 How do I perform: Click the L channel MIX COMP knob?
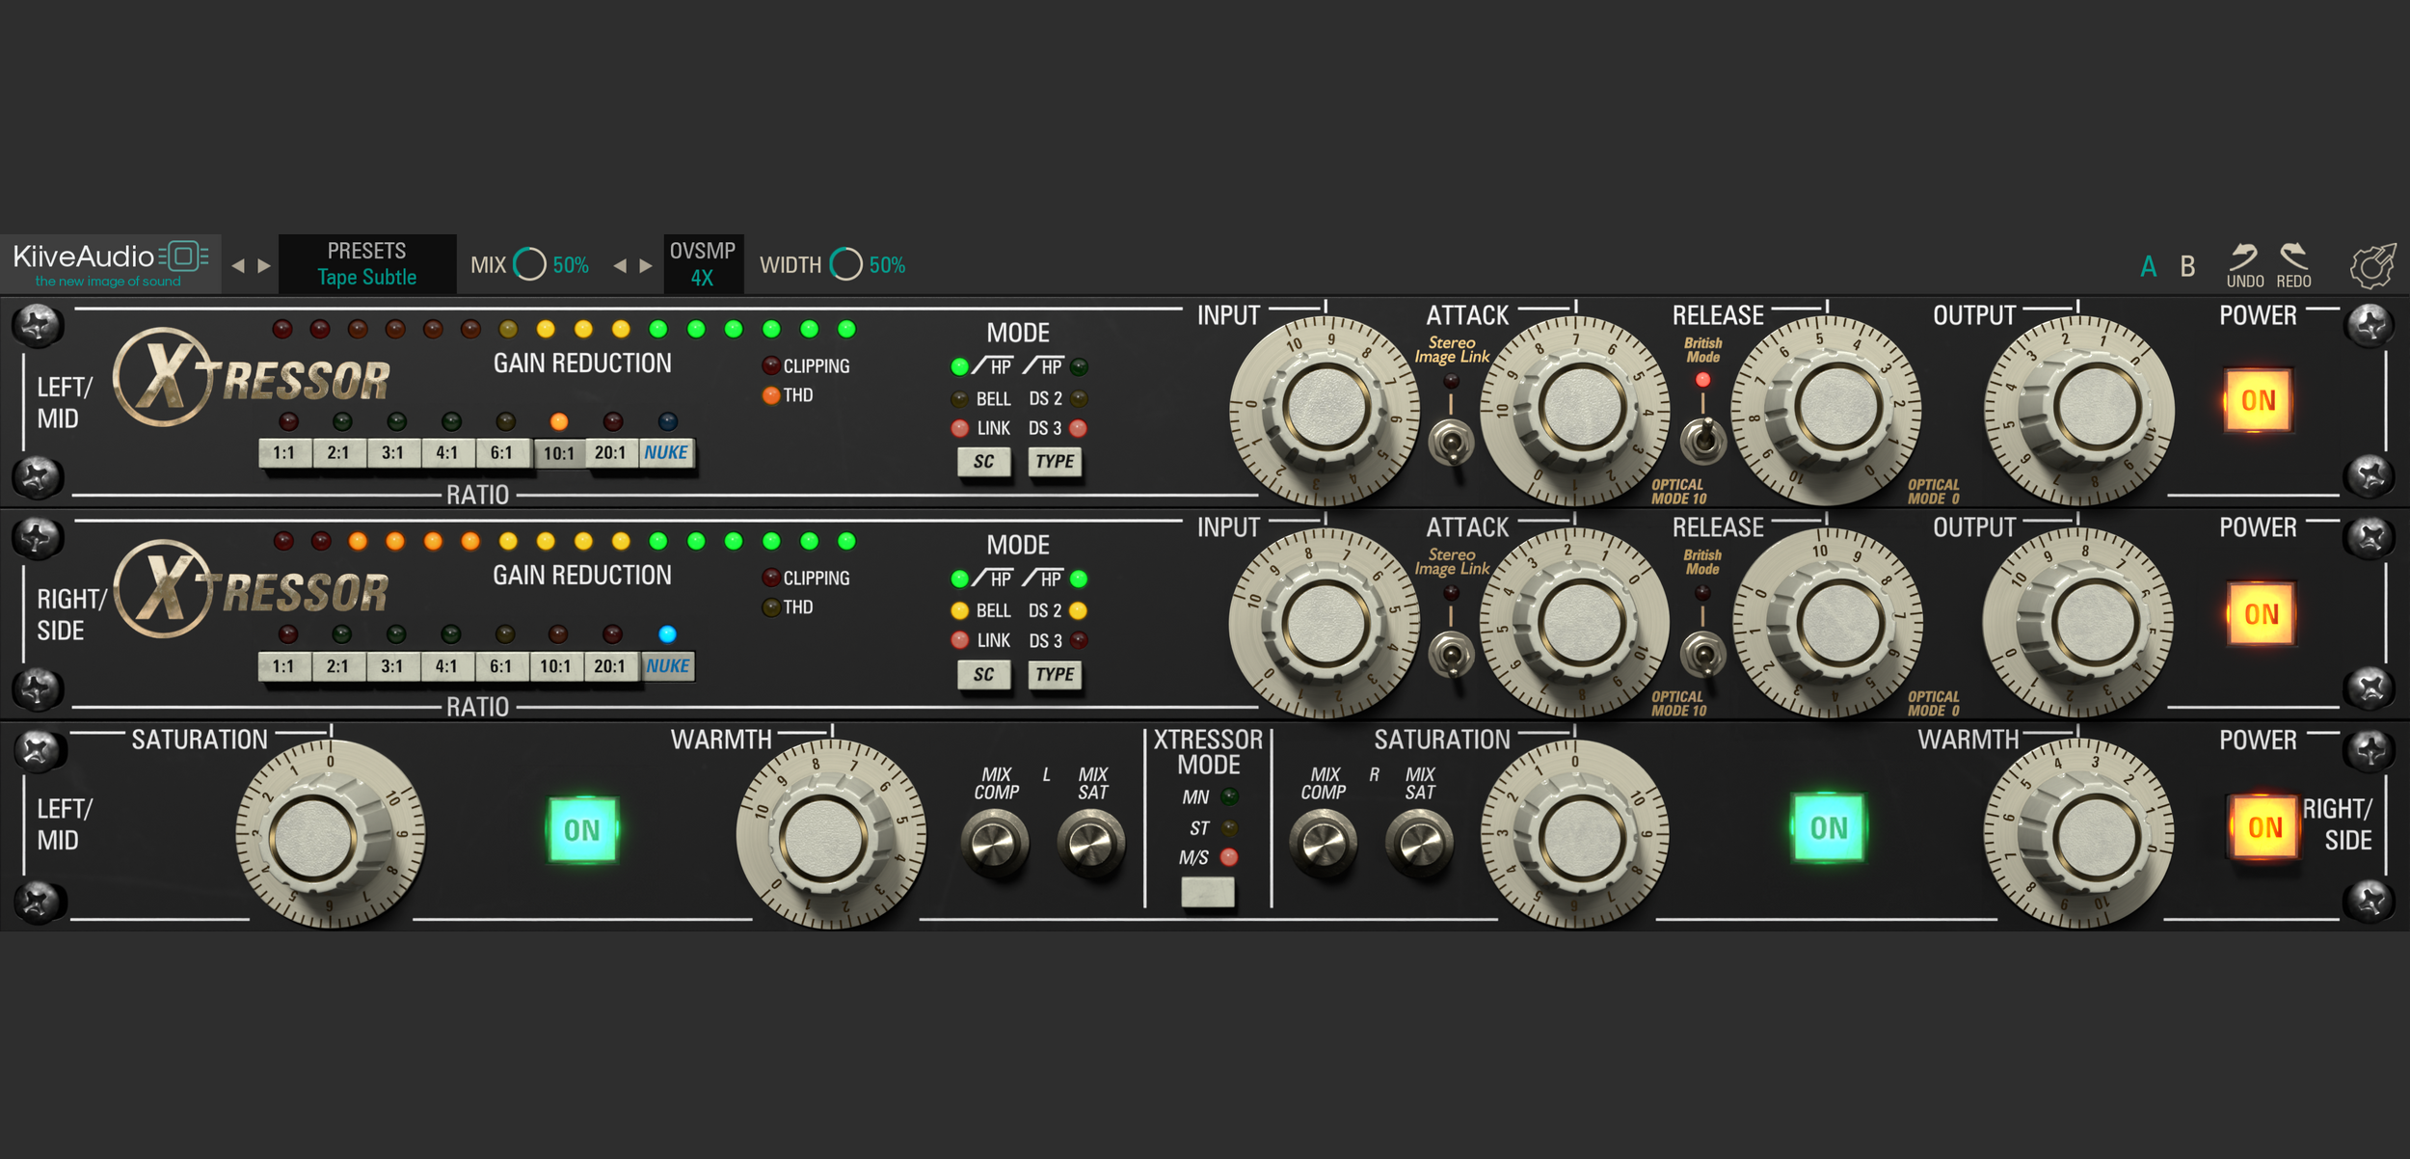(995, 843)
